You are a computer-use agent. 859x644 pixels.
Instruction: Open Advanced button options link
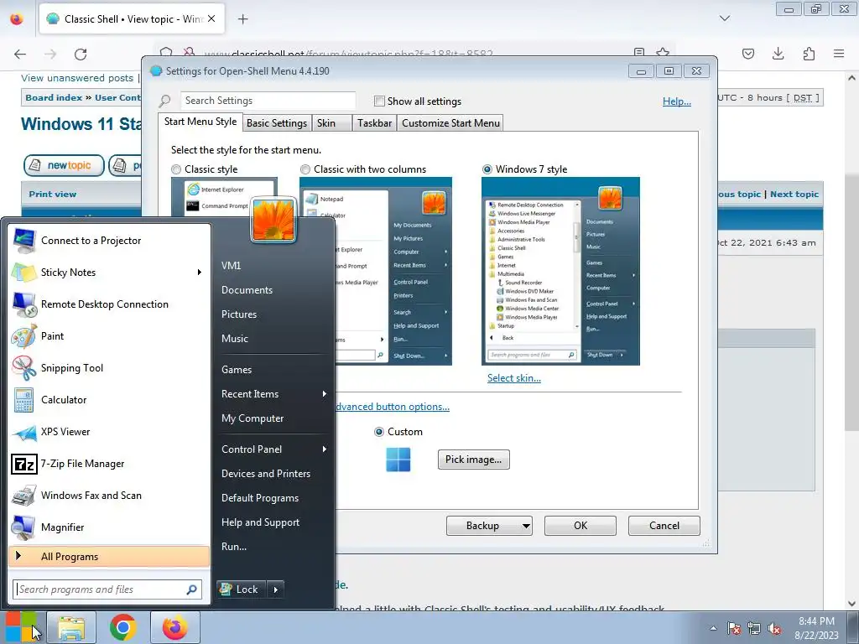[x=393, y=407]
